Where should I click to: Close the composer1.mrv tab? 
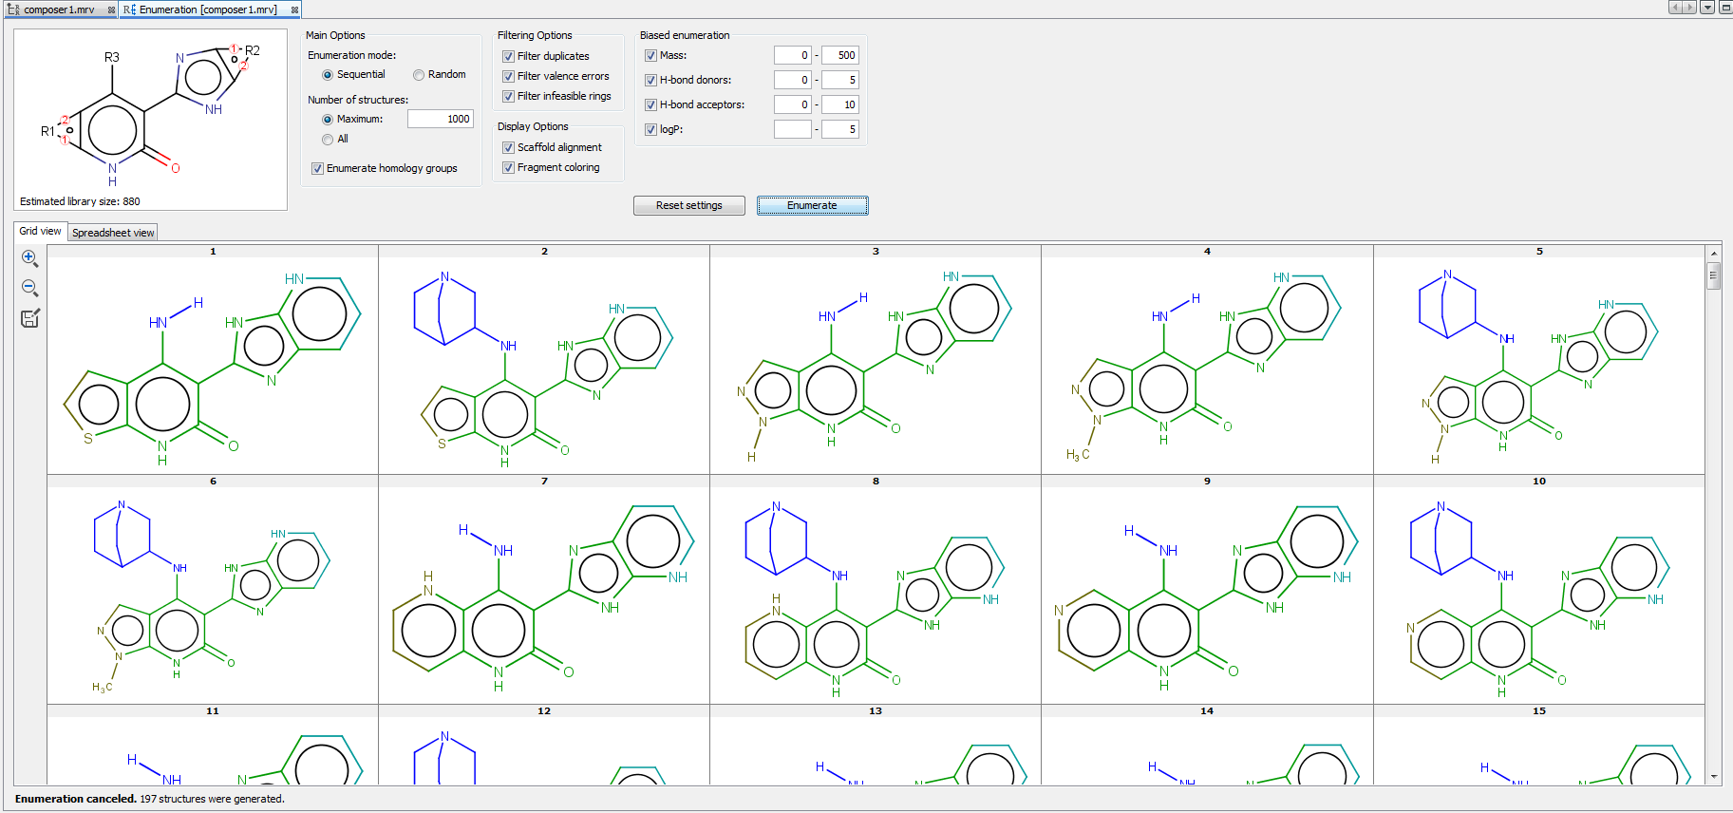pos(111,9)
